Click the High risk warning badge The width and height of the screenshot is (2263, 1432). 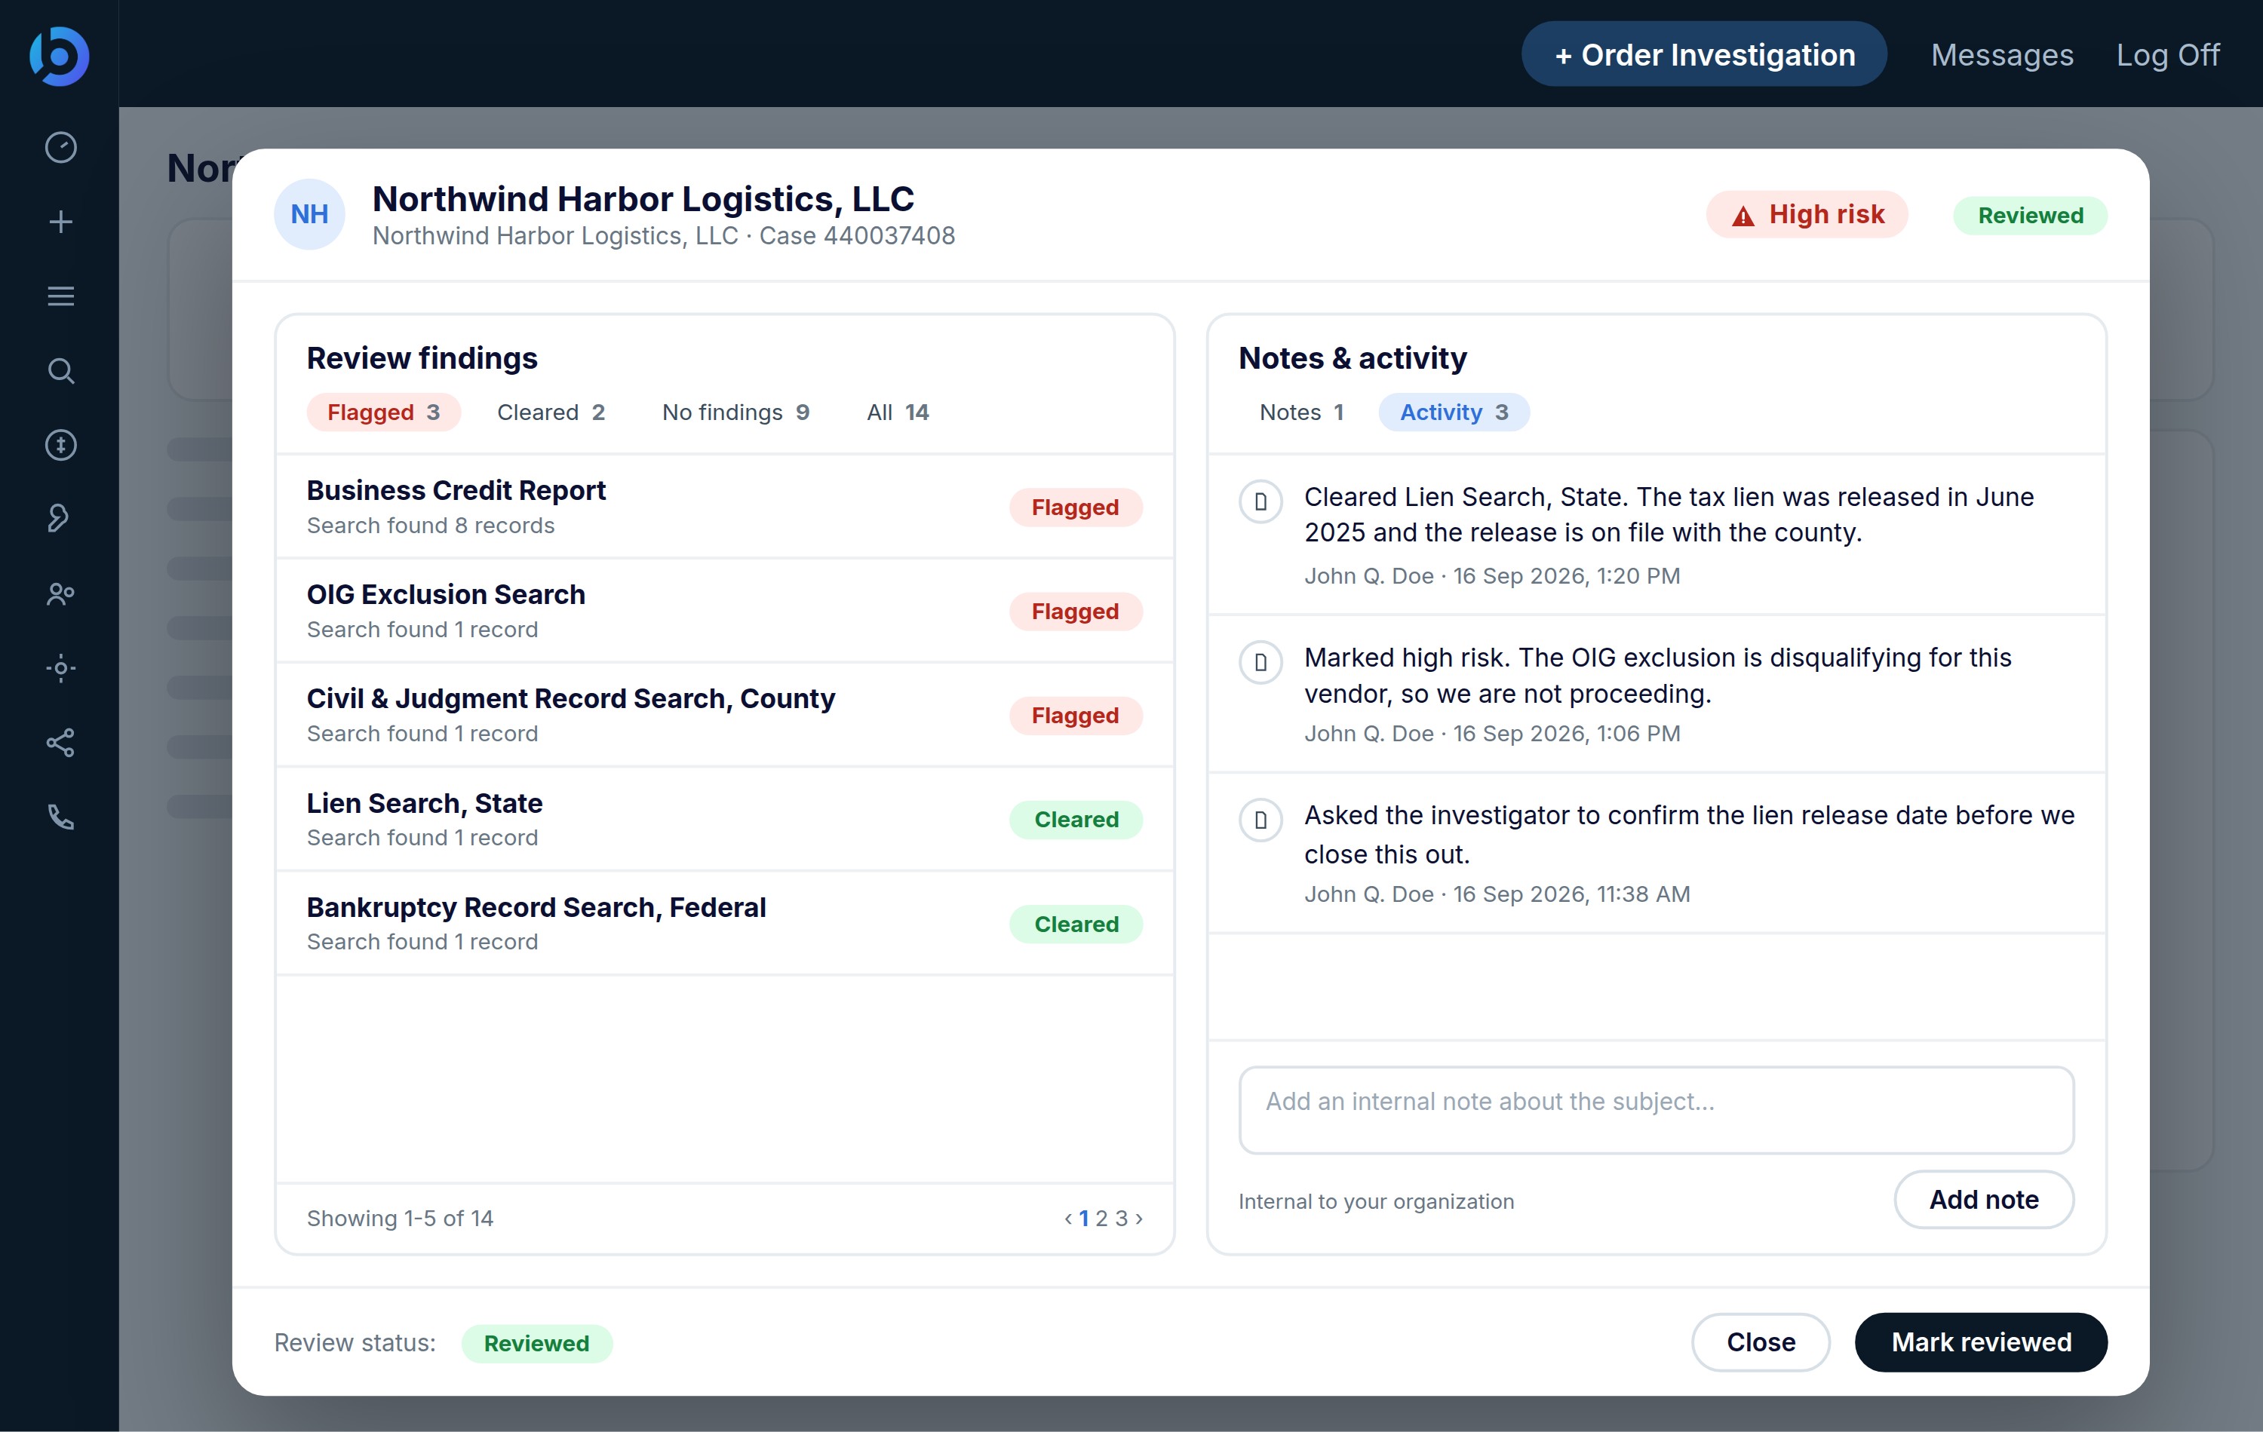[x=1807, y=215]
